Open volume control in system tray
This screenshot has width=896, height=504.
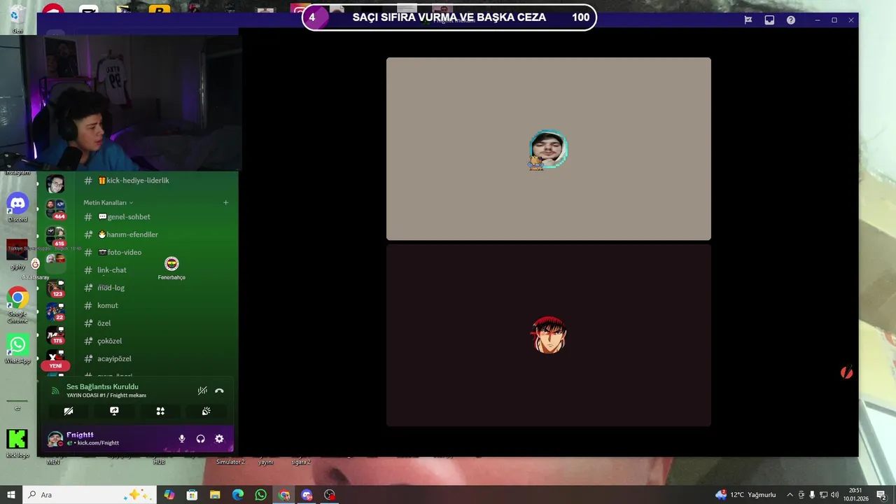pyautogui.click(x=834, y=495)
